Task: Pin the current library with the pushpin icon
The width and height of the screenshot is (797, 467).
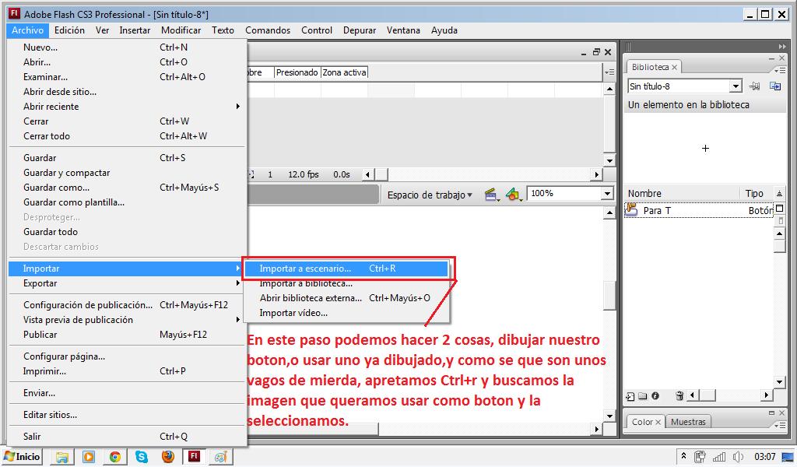Action: tap(755, 86)
